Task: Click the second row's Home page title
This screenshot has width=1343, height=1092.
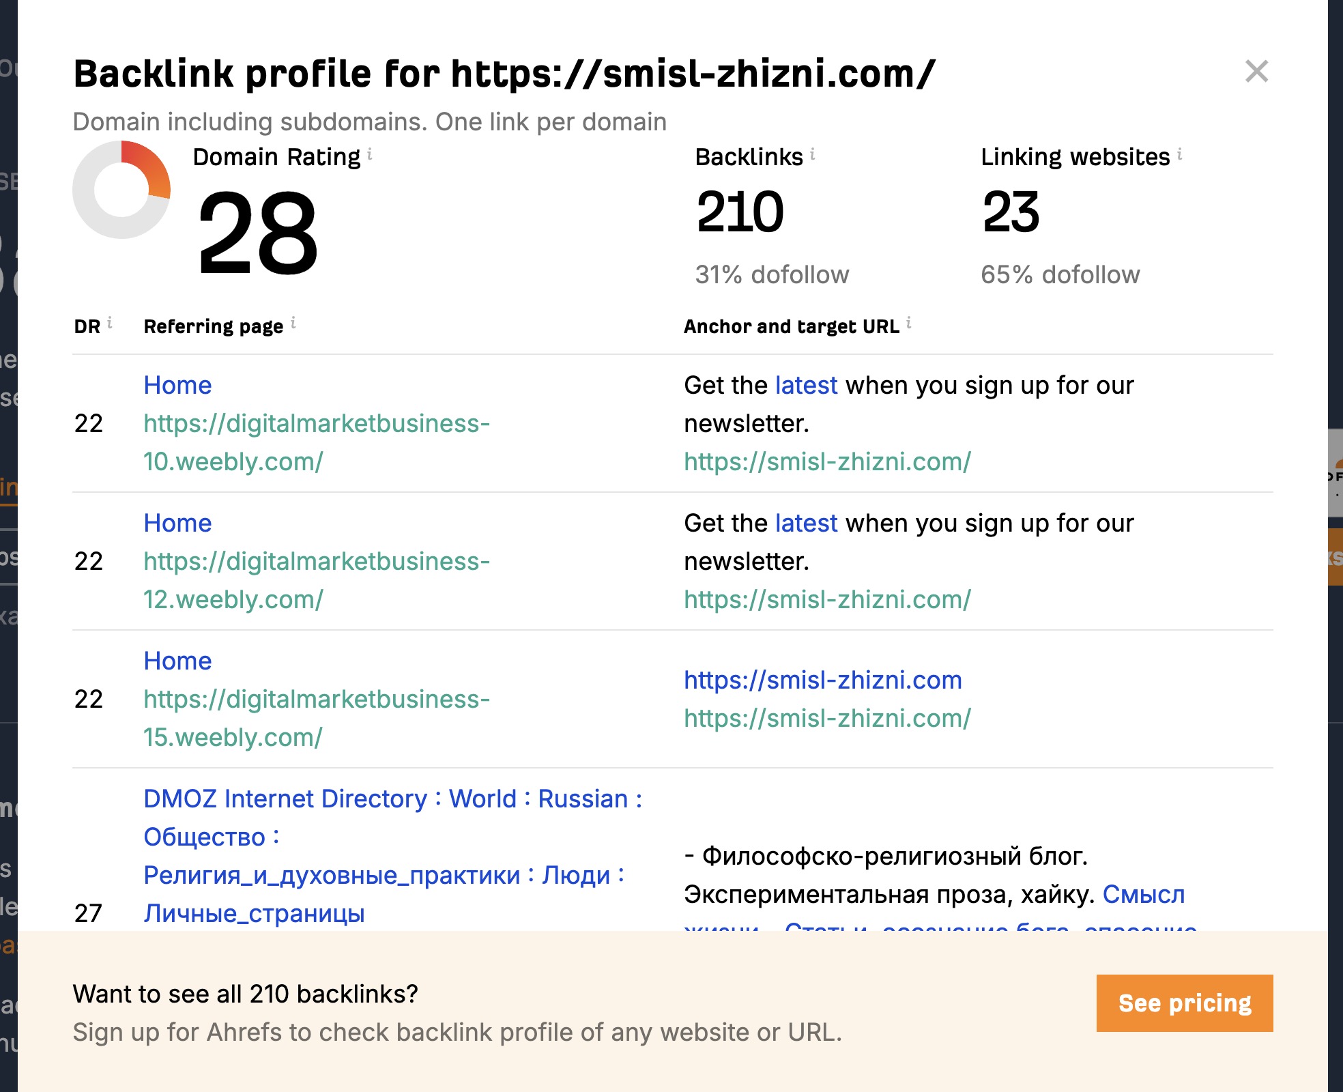Action: tap(177, 523)
